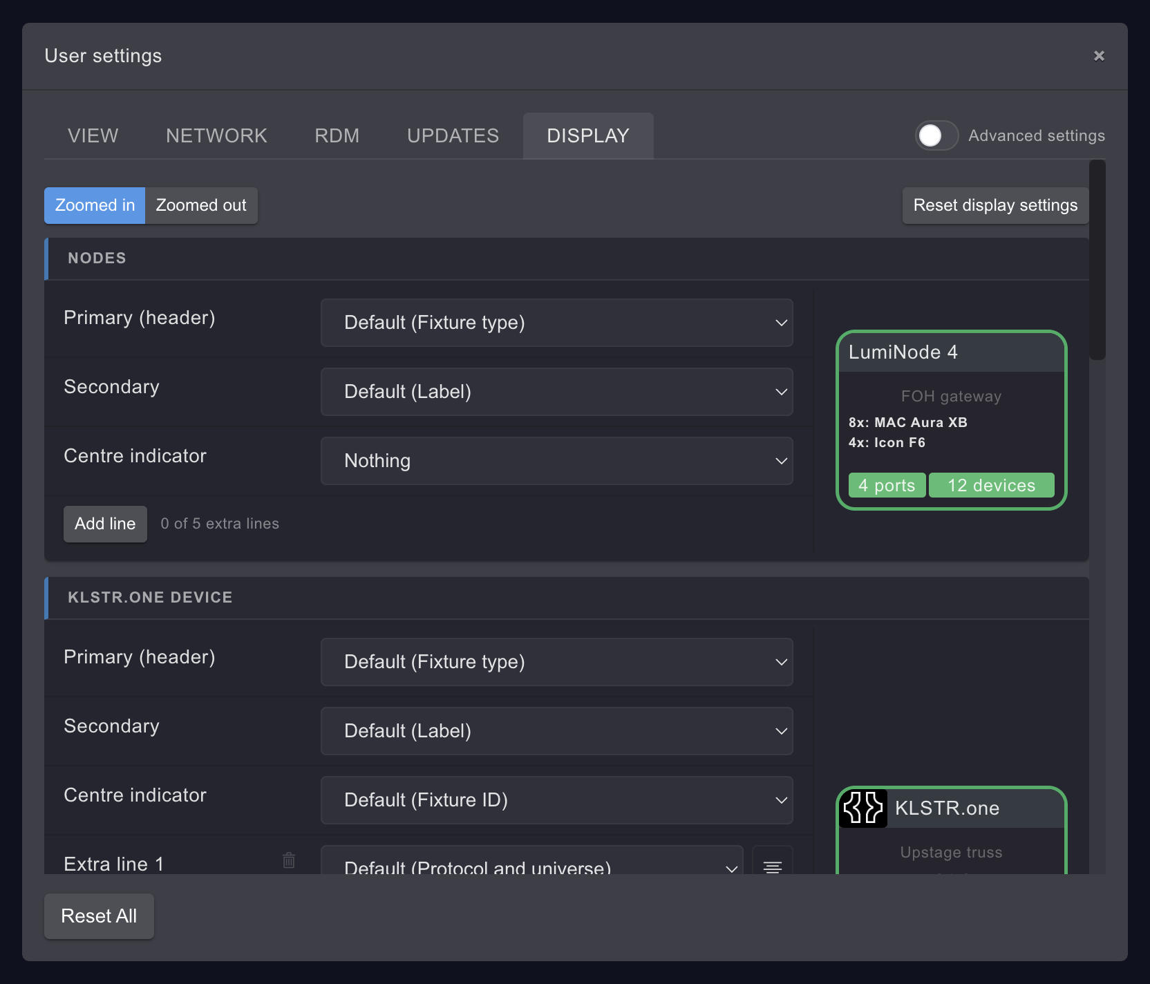Open Nodes Centre indicator Nothing dropdown
Image resolution: width=1150 pixels, height=984 pixels.
[556, 461]
